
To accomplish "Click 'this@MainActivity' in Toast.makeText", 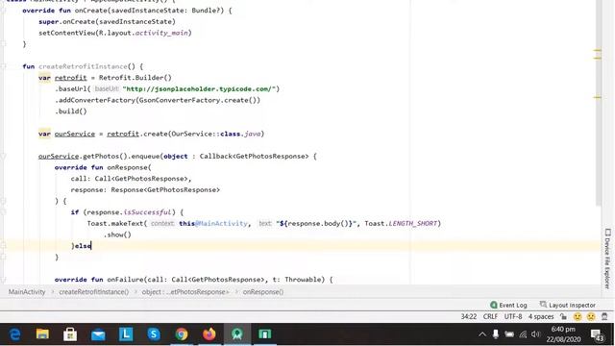I will [x=213, y=224].
